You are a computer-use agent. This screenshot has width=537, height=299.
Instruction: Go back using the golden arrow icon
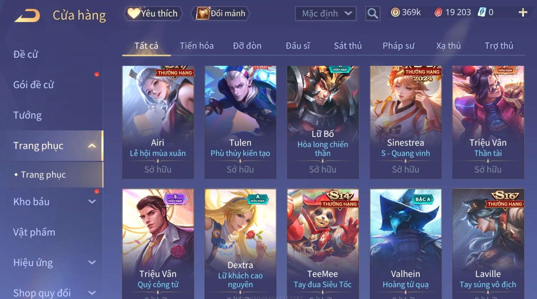(x=27, y=15)
